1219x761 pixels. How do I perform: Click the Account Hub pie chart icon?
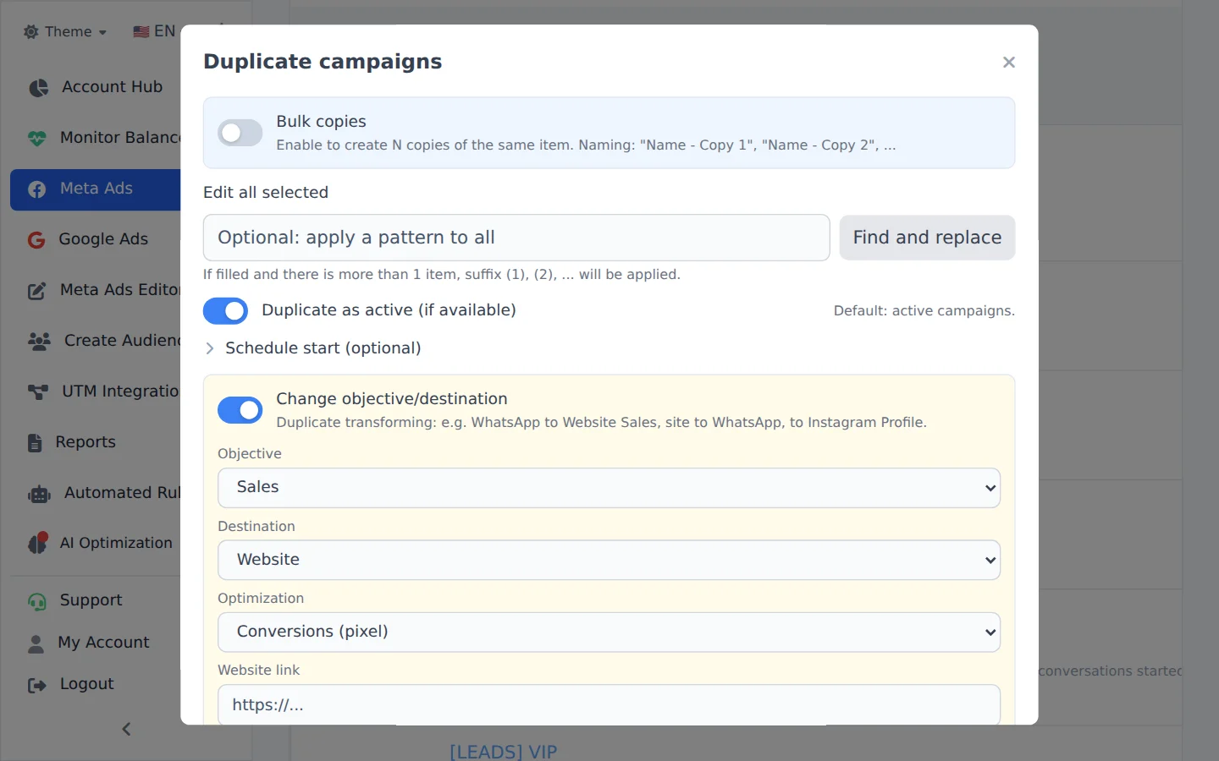pyautogui.click(x=38, y=88)
